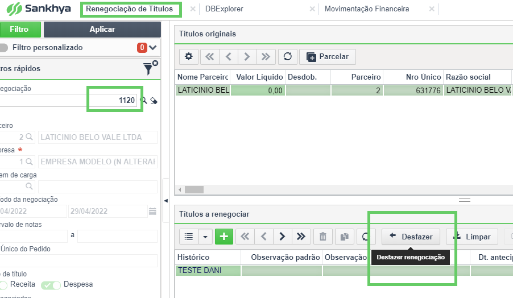Open partner lookup magnifier beside code 2
This screenshot has width=513, height=298.
click(x=29, y=136)
